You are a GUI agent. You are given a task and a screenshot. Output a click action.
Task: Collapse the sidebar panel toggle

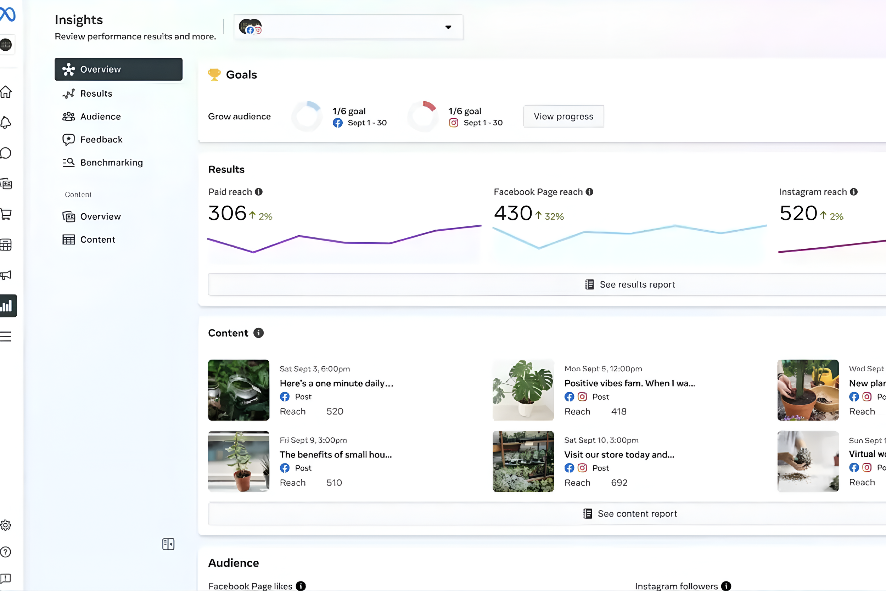coord(168,544)
